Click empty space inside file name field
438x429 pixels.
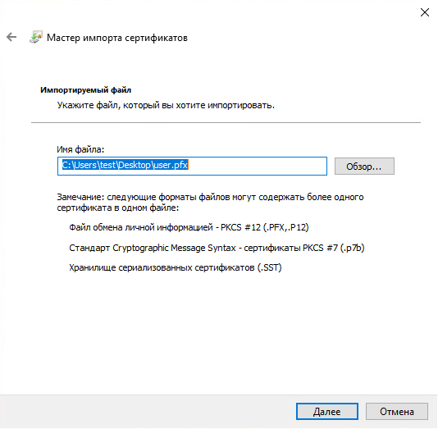257,167
